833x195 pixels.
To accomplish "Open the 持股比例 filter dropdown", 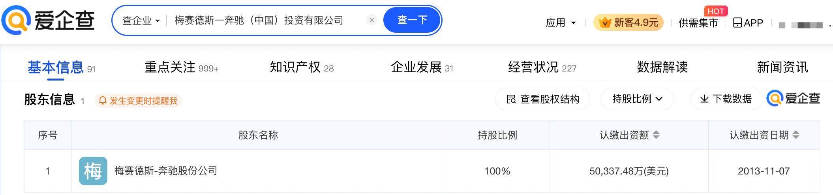I will [637, 99].
